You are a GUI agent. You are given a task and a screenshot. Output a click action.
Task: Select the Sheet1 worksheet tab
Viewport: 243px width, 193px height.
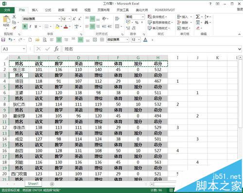click(33, 184)
